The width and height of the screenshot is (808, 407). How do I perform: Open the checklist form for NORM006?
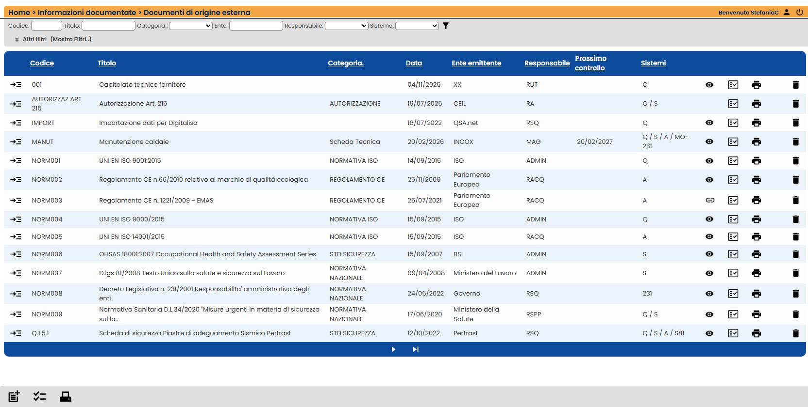click(733, 254)
